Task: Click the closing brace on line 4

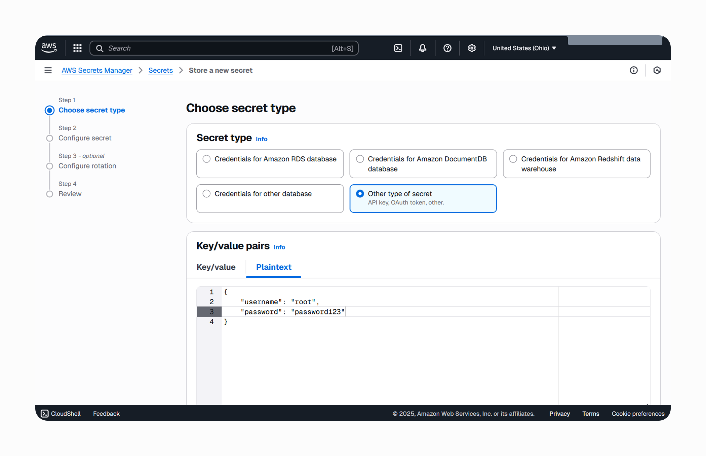Action: tap(226, 321)
